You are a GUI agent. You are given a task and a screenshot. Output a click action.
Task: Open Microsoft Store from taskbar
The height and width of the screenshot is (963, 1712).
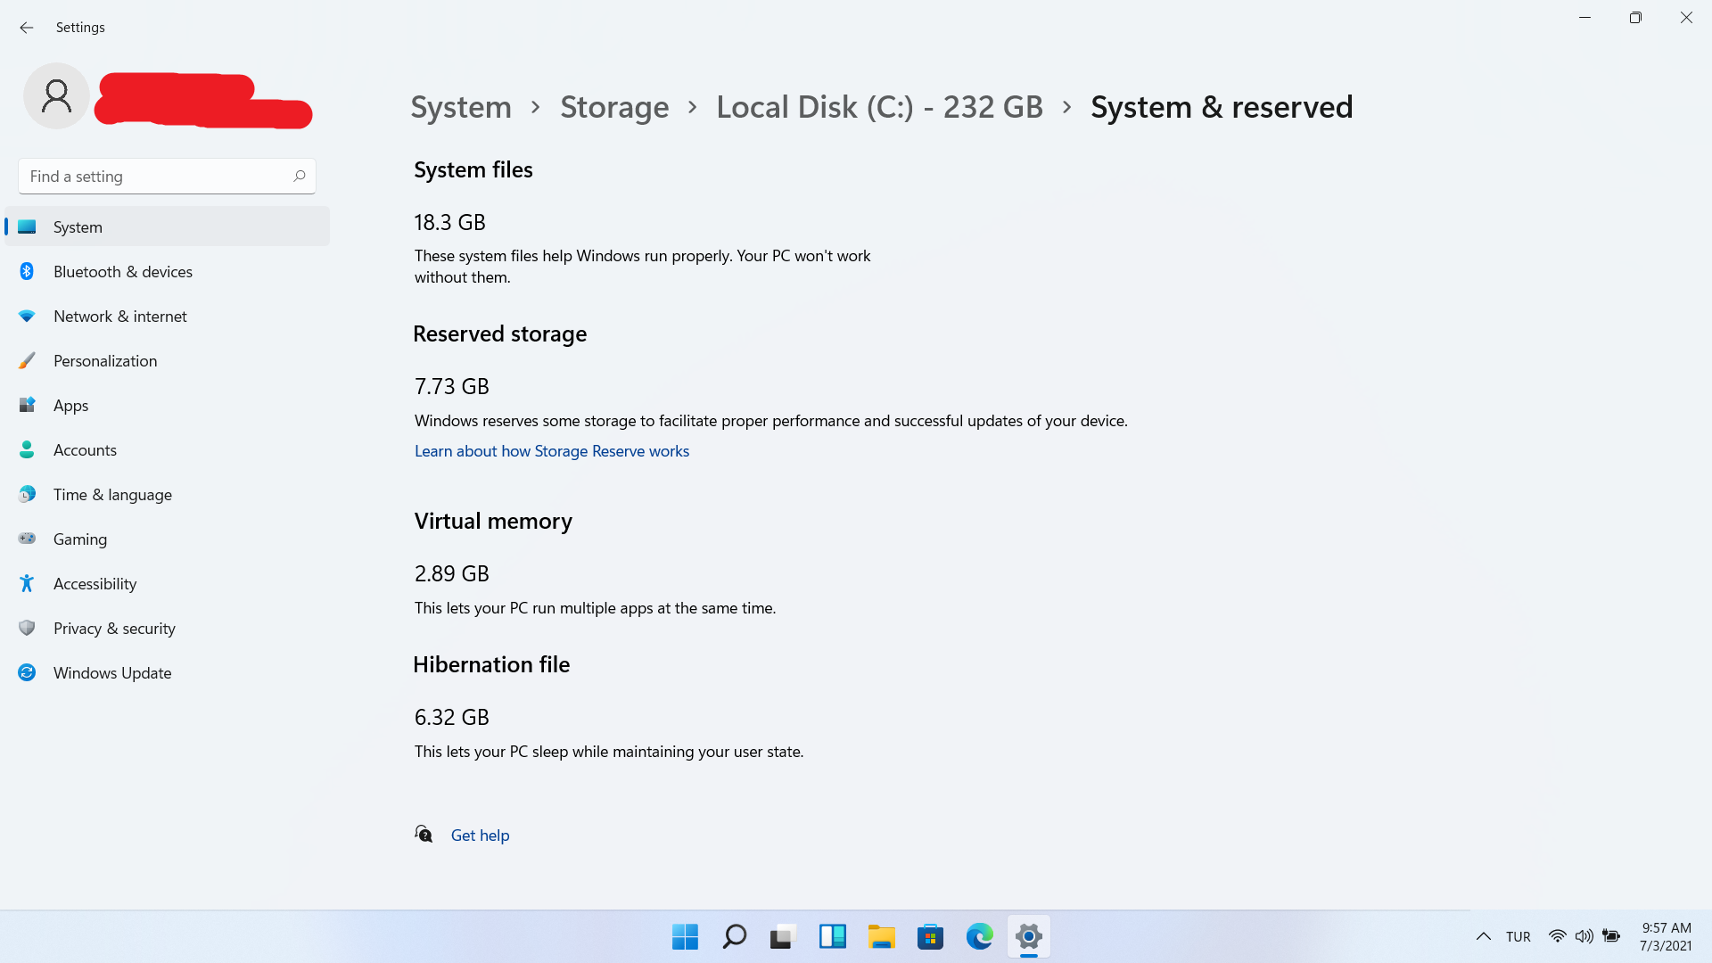(x=930, y=936)
